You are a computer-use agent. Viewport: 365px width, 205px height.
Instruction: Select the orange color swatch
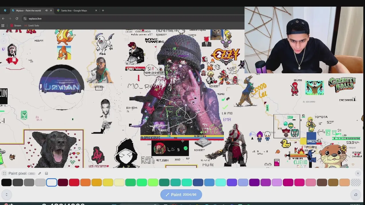click(x=85, y=183)
